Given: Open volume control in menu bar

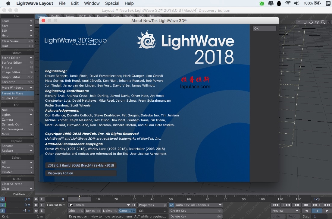Looking at the screenshot, I should [x=297, y=3].
